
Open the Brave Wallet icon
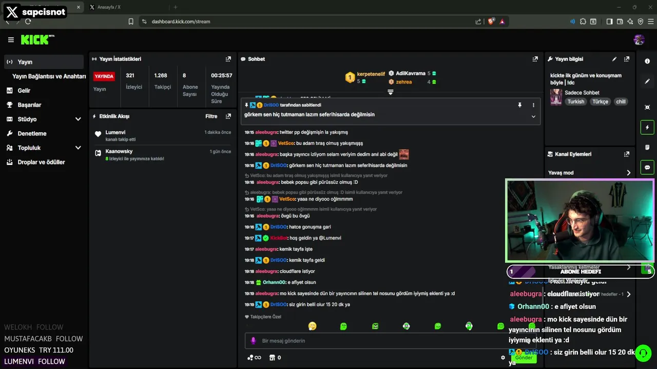620,22
